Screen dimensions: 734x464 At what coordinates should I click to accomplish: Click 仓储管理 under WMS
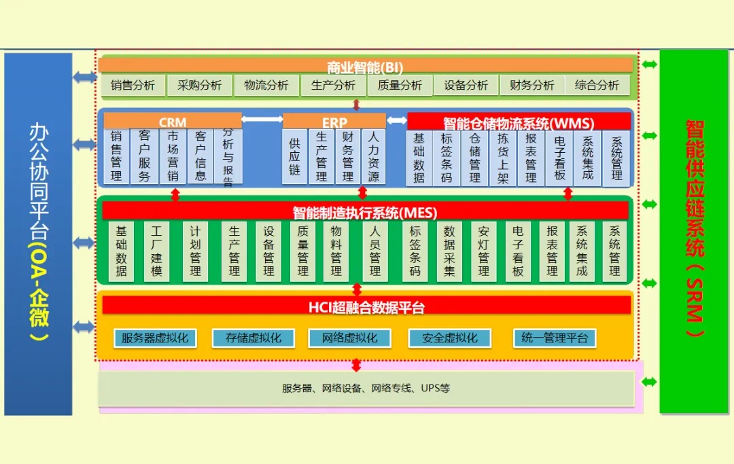tap(474, 158)
